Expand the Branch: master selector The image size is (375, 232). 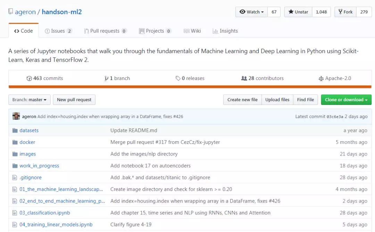[30, 100]
